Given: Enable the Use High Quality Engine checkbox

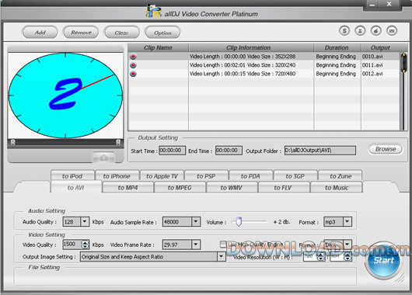Looking at the screenshot, I should 223,245.
